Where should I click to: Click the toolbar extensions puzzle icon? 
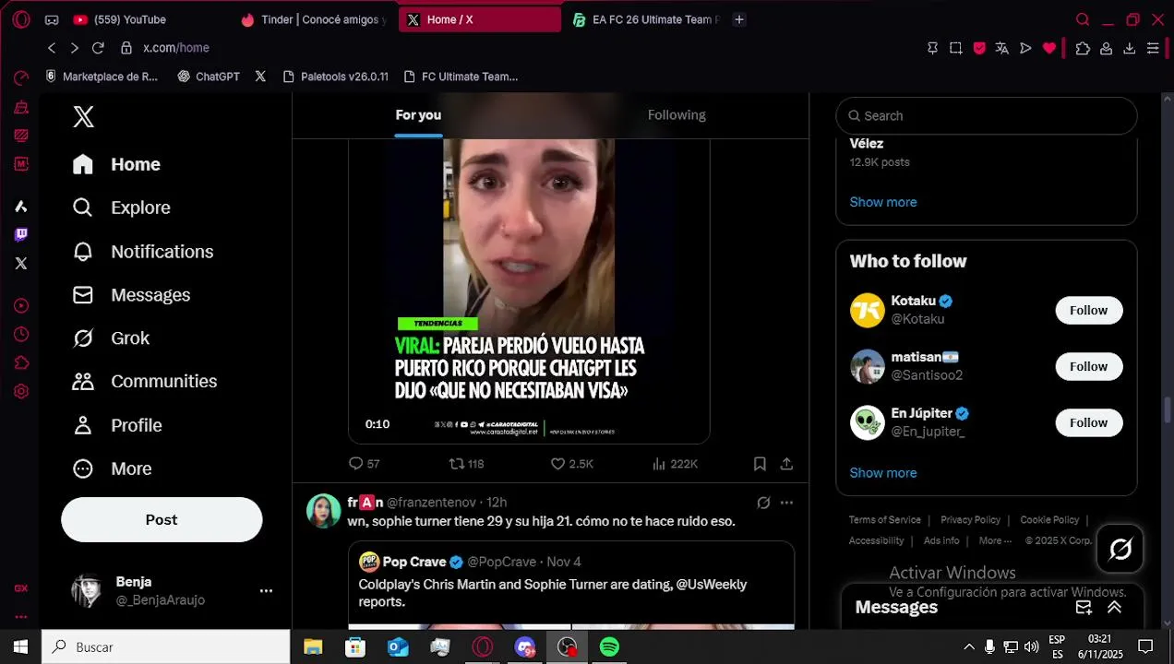tap(1083, 48)
